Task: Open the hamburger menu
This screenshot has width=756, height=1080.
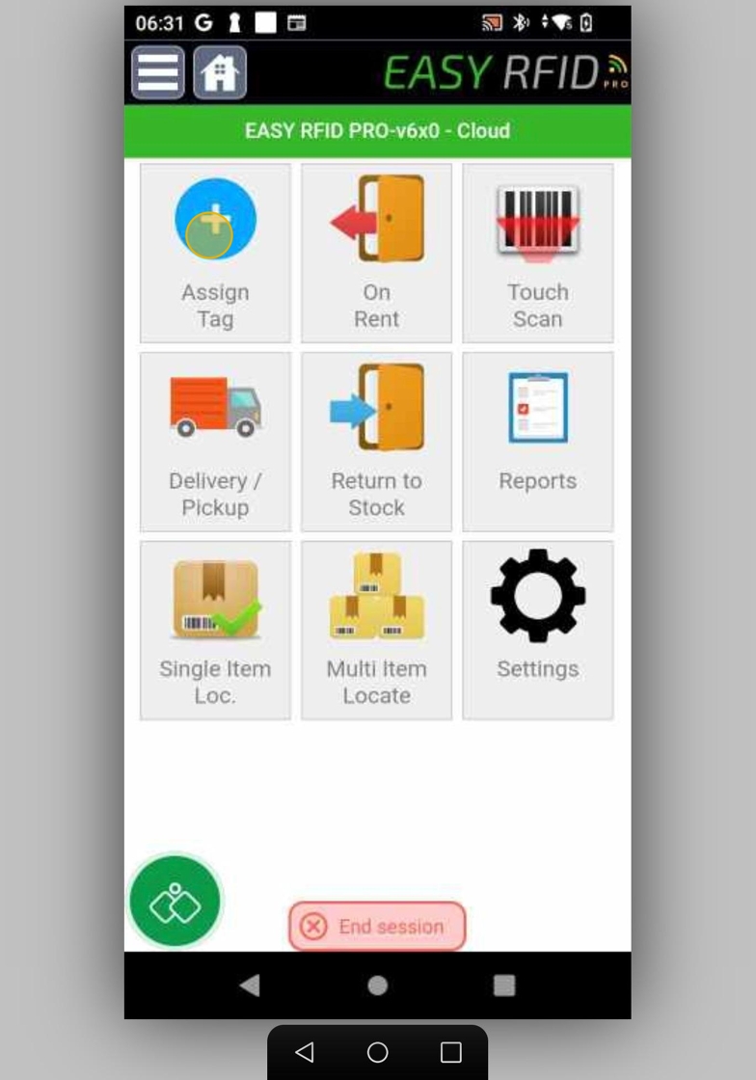Action: (x=158, y=72)
